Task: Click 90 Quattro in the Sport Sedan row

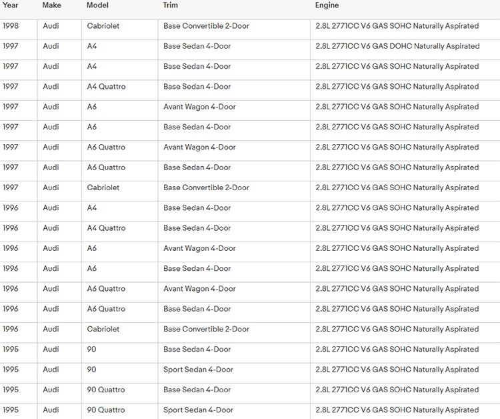Action: (x=106, y=410)
